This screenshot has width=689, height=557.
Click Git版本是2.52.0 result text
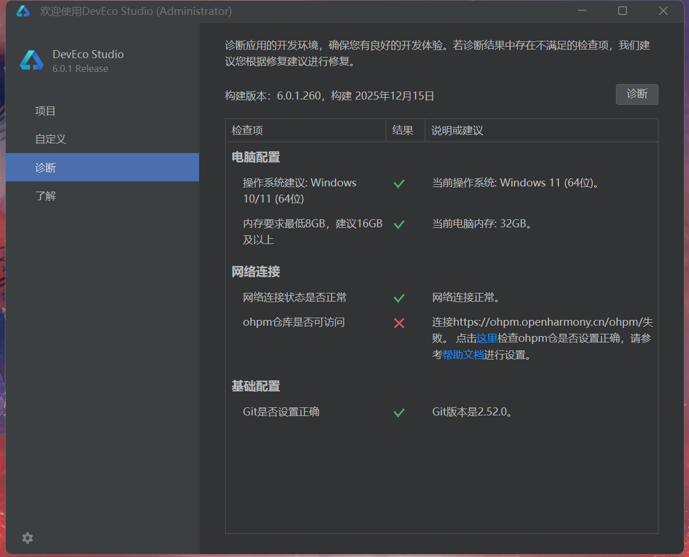[x=473, y=412]
